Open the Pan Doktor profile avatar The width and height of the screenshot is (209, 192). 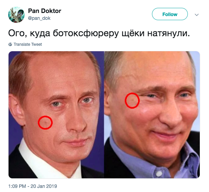(16, 15)
